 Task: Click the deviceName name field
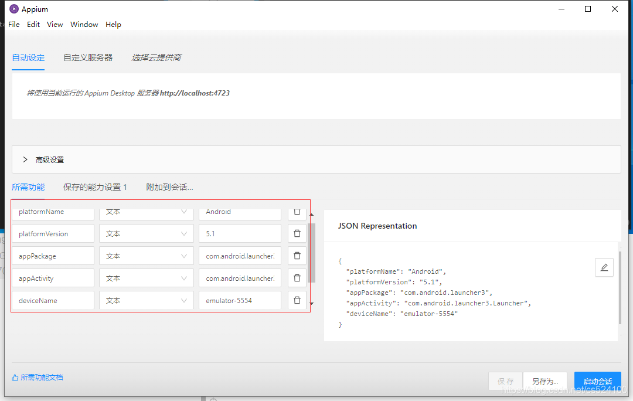[x=53, y=300]
